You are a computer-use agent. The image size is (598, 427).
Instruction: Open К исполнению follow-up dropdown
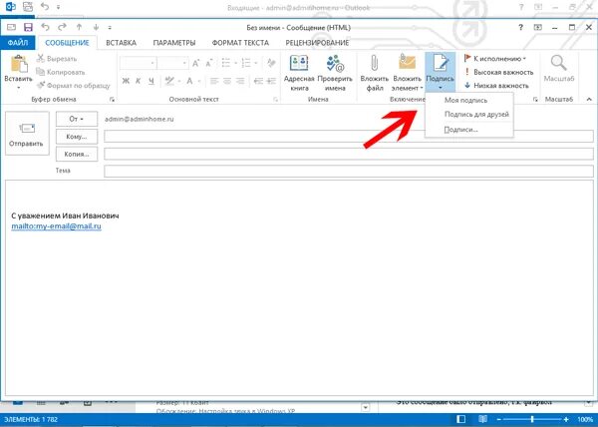coord(495,59)
